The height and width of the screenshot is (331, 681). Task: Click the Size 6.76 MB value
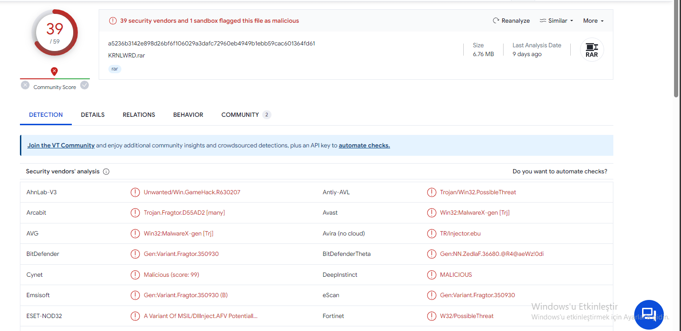(x=483, y=54)
